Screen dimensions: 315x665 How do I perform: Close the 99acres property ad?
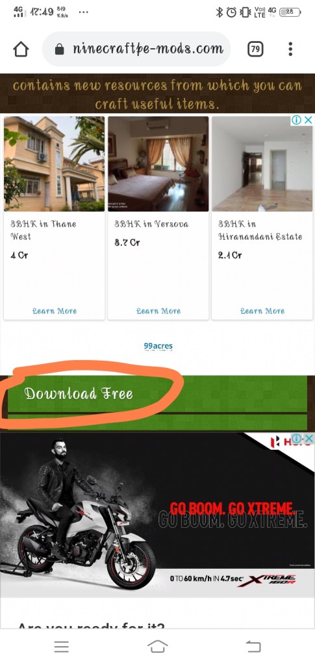coord(309,120)
